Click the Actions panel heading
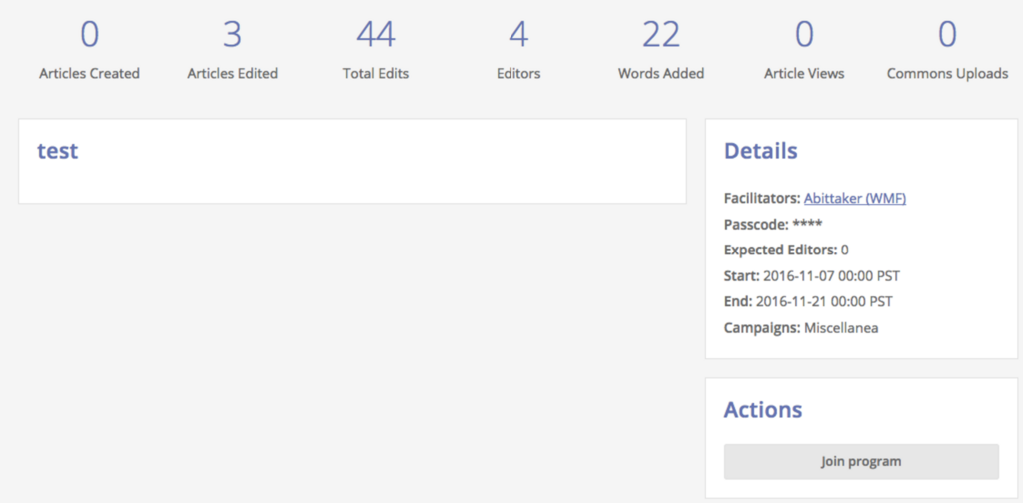 tap(763, 410)
